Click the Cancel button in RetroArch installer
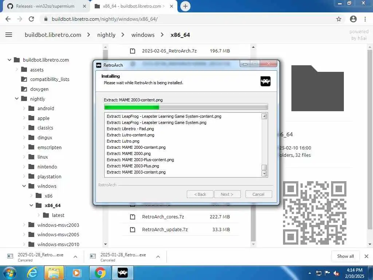The width and height of the screenshot is (373, 280). [258, 194]
